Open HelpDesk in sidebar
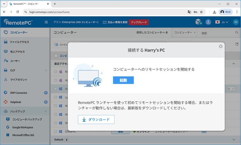The width and height of the screenshot is (241, 145). (16, 102)
